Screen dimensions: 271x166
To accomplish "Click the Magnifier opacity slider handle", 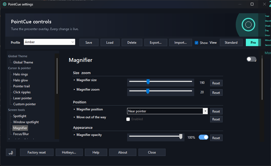I will (181, 136).
